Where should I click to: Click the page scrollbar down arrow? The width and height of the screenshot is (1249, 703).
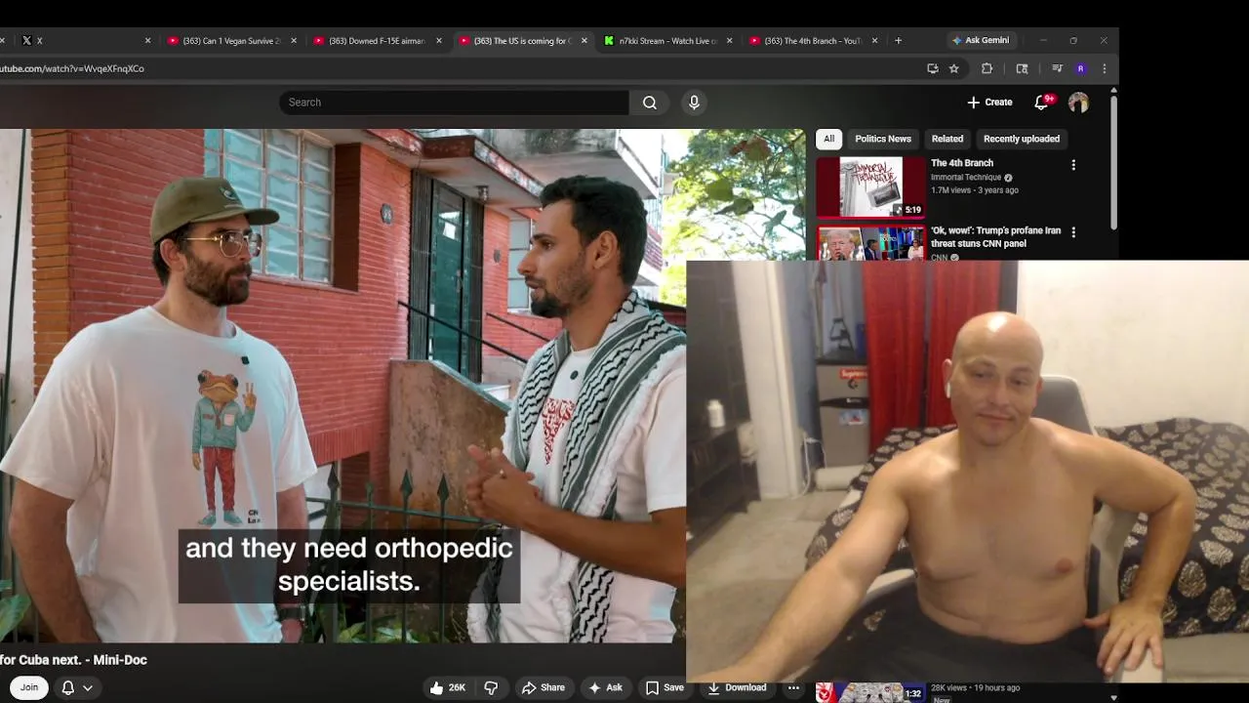point(1113,698)
